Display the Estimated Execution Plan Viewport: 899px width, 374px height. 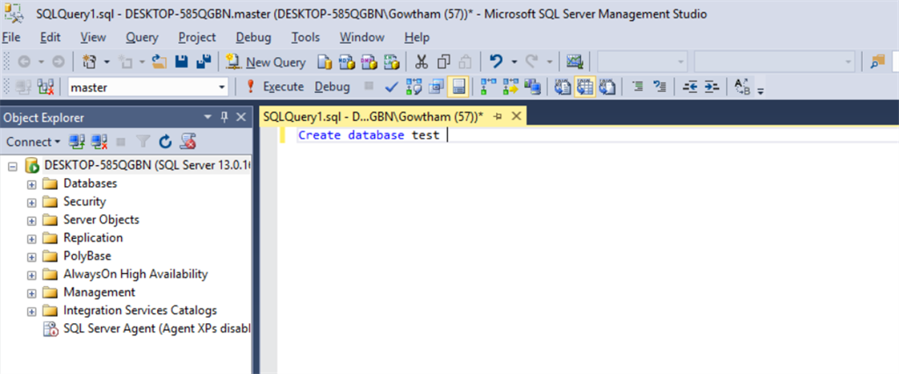pyautogui.click(x=414, y=87)
